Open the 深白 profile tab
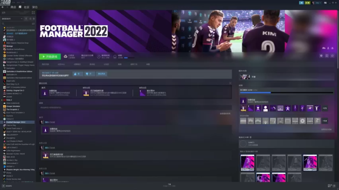The image size is (339, 190). click(35, 7)
